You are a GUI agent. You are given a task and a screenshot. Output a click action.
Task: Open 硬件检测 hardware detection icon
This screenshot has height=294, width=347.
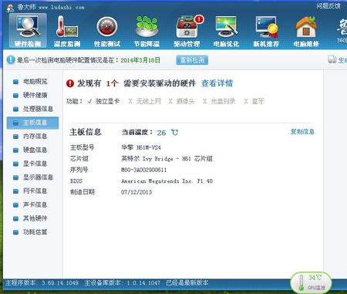pos(28,31)
